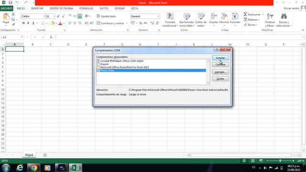
Task: Adjust the zoom slider handle
Action: tap(280, 161)
